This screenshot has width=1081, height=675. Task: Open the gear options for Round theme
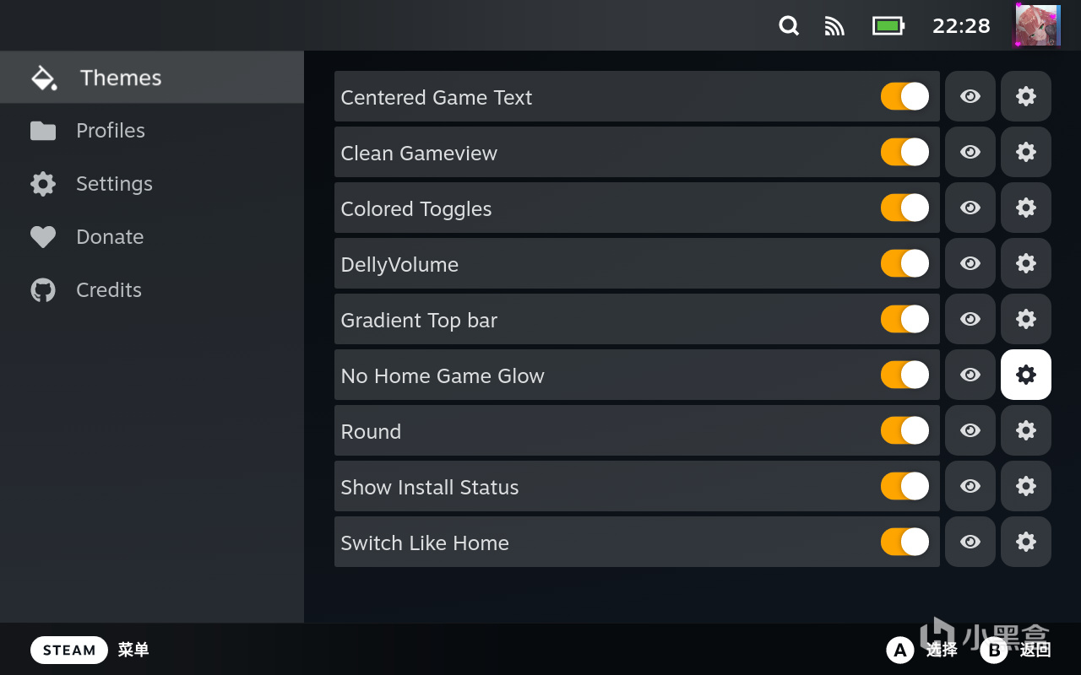click(x=1025, y=430)
